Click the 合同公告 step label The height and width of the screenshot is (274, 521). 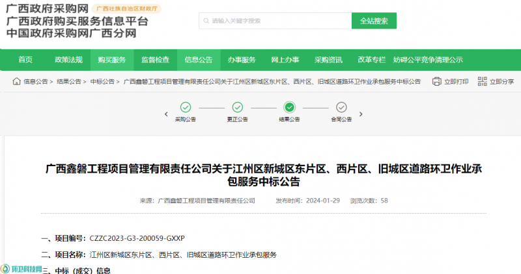(x=341, y=119)
